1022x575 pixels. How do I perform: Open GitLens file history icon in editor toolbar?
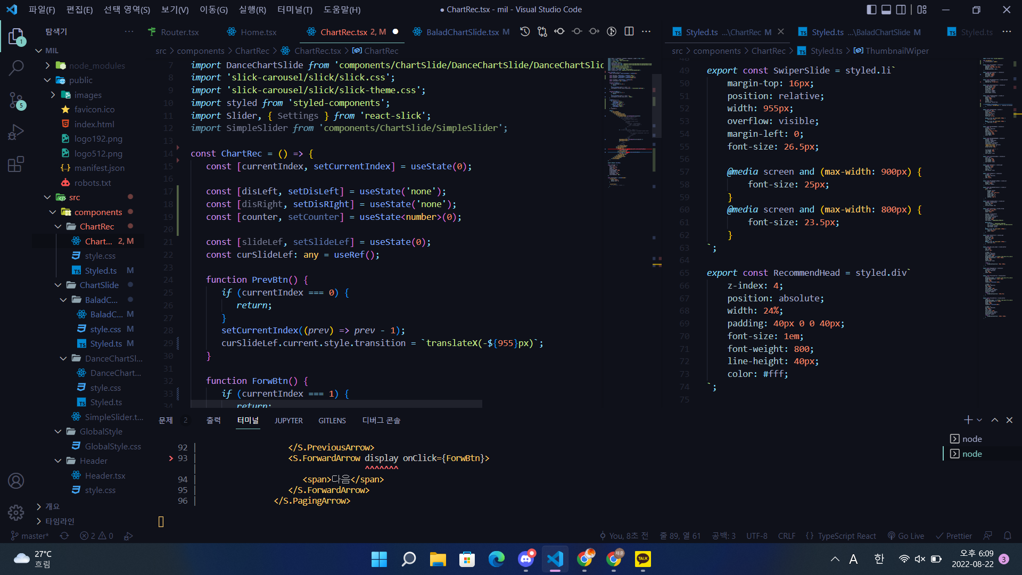point(525,31)
